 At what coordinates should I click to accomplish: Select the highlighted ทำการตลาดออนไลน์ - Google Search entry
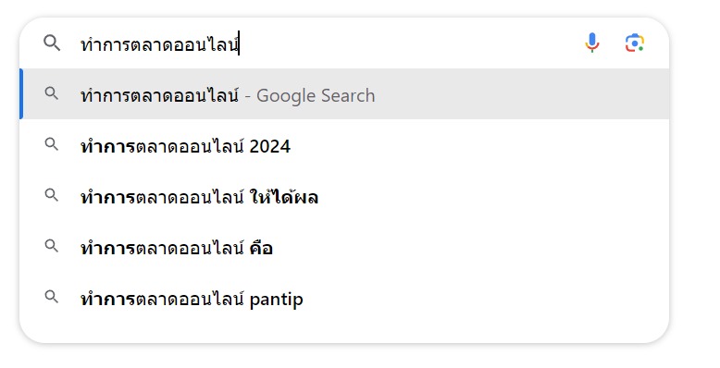pyautogui.click(x=344, y=94)
